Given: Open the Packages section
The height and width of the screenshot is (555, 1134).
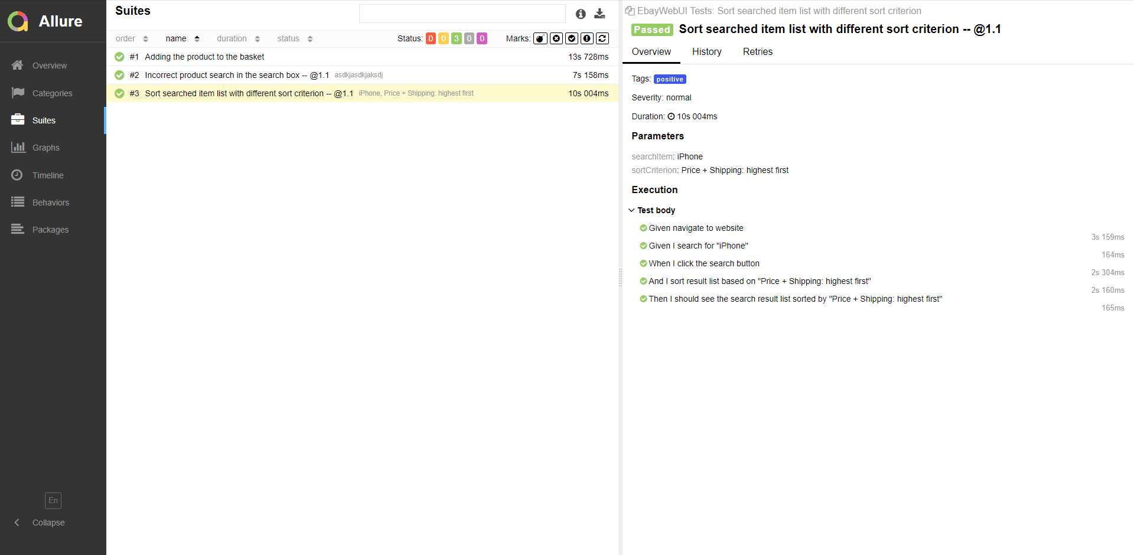Looking at the screenshot, I should (x=51, y=229).
